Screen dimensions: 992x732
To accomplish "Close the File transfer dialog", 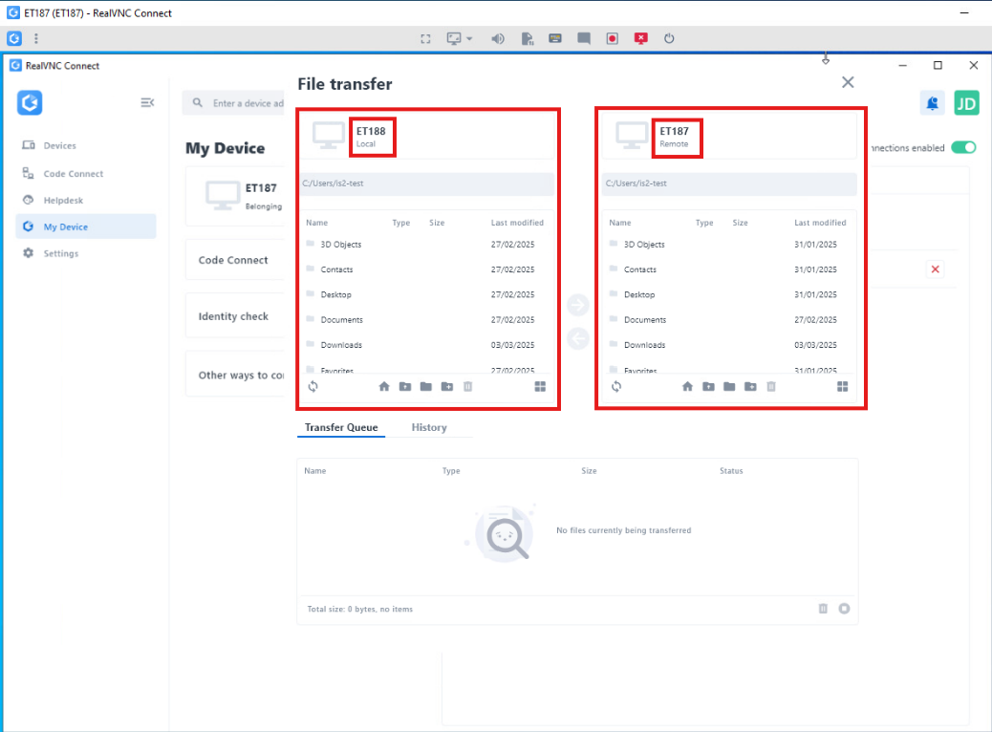I will pyautogui.click(x=848, y=82).
